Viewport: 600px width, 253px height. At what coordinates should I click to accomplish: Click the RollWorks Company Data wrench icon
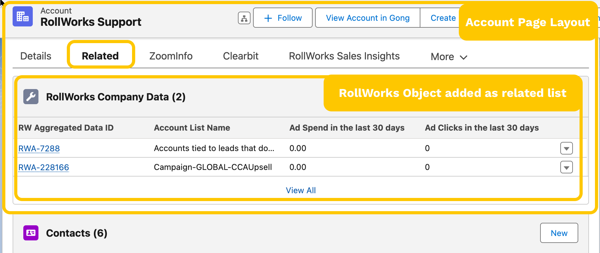tap(31, 97)
